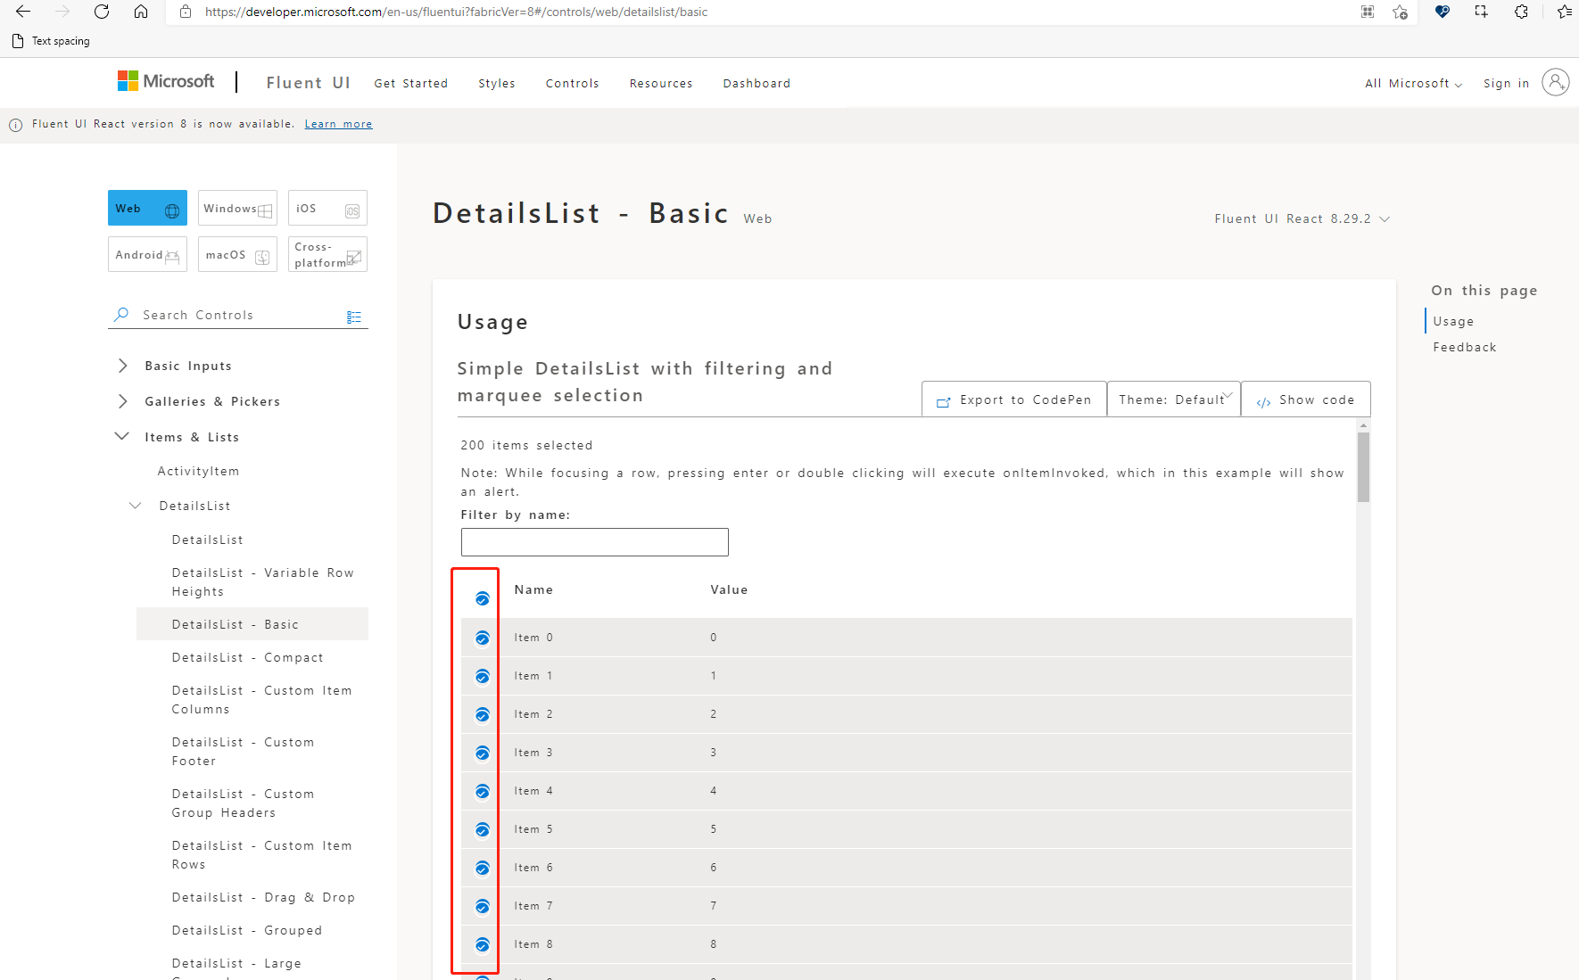Click the search magnifier in Search Controls
Image resolution: width=1579 pixels, height=980 pixels.
[120, 314]
